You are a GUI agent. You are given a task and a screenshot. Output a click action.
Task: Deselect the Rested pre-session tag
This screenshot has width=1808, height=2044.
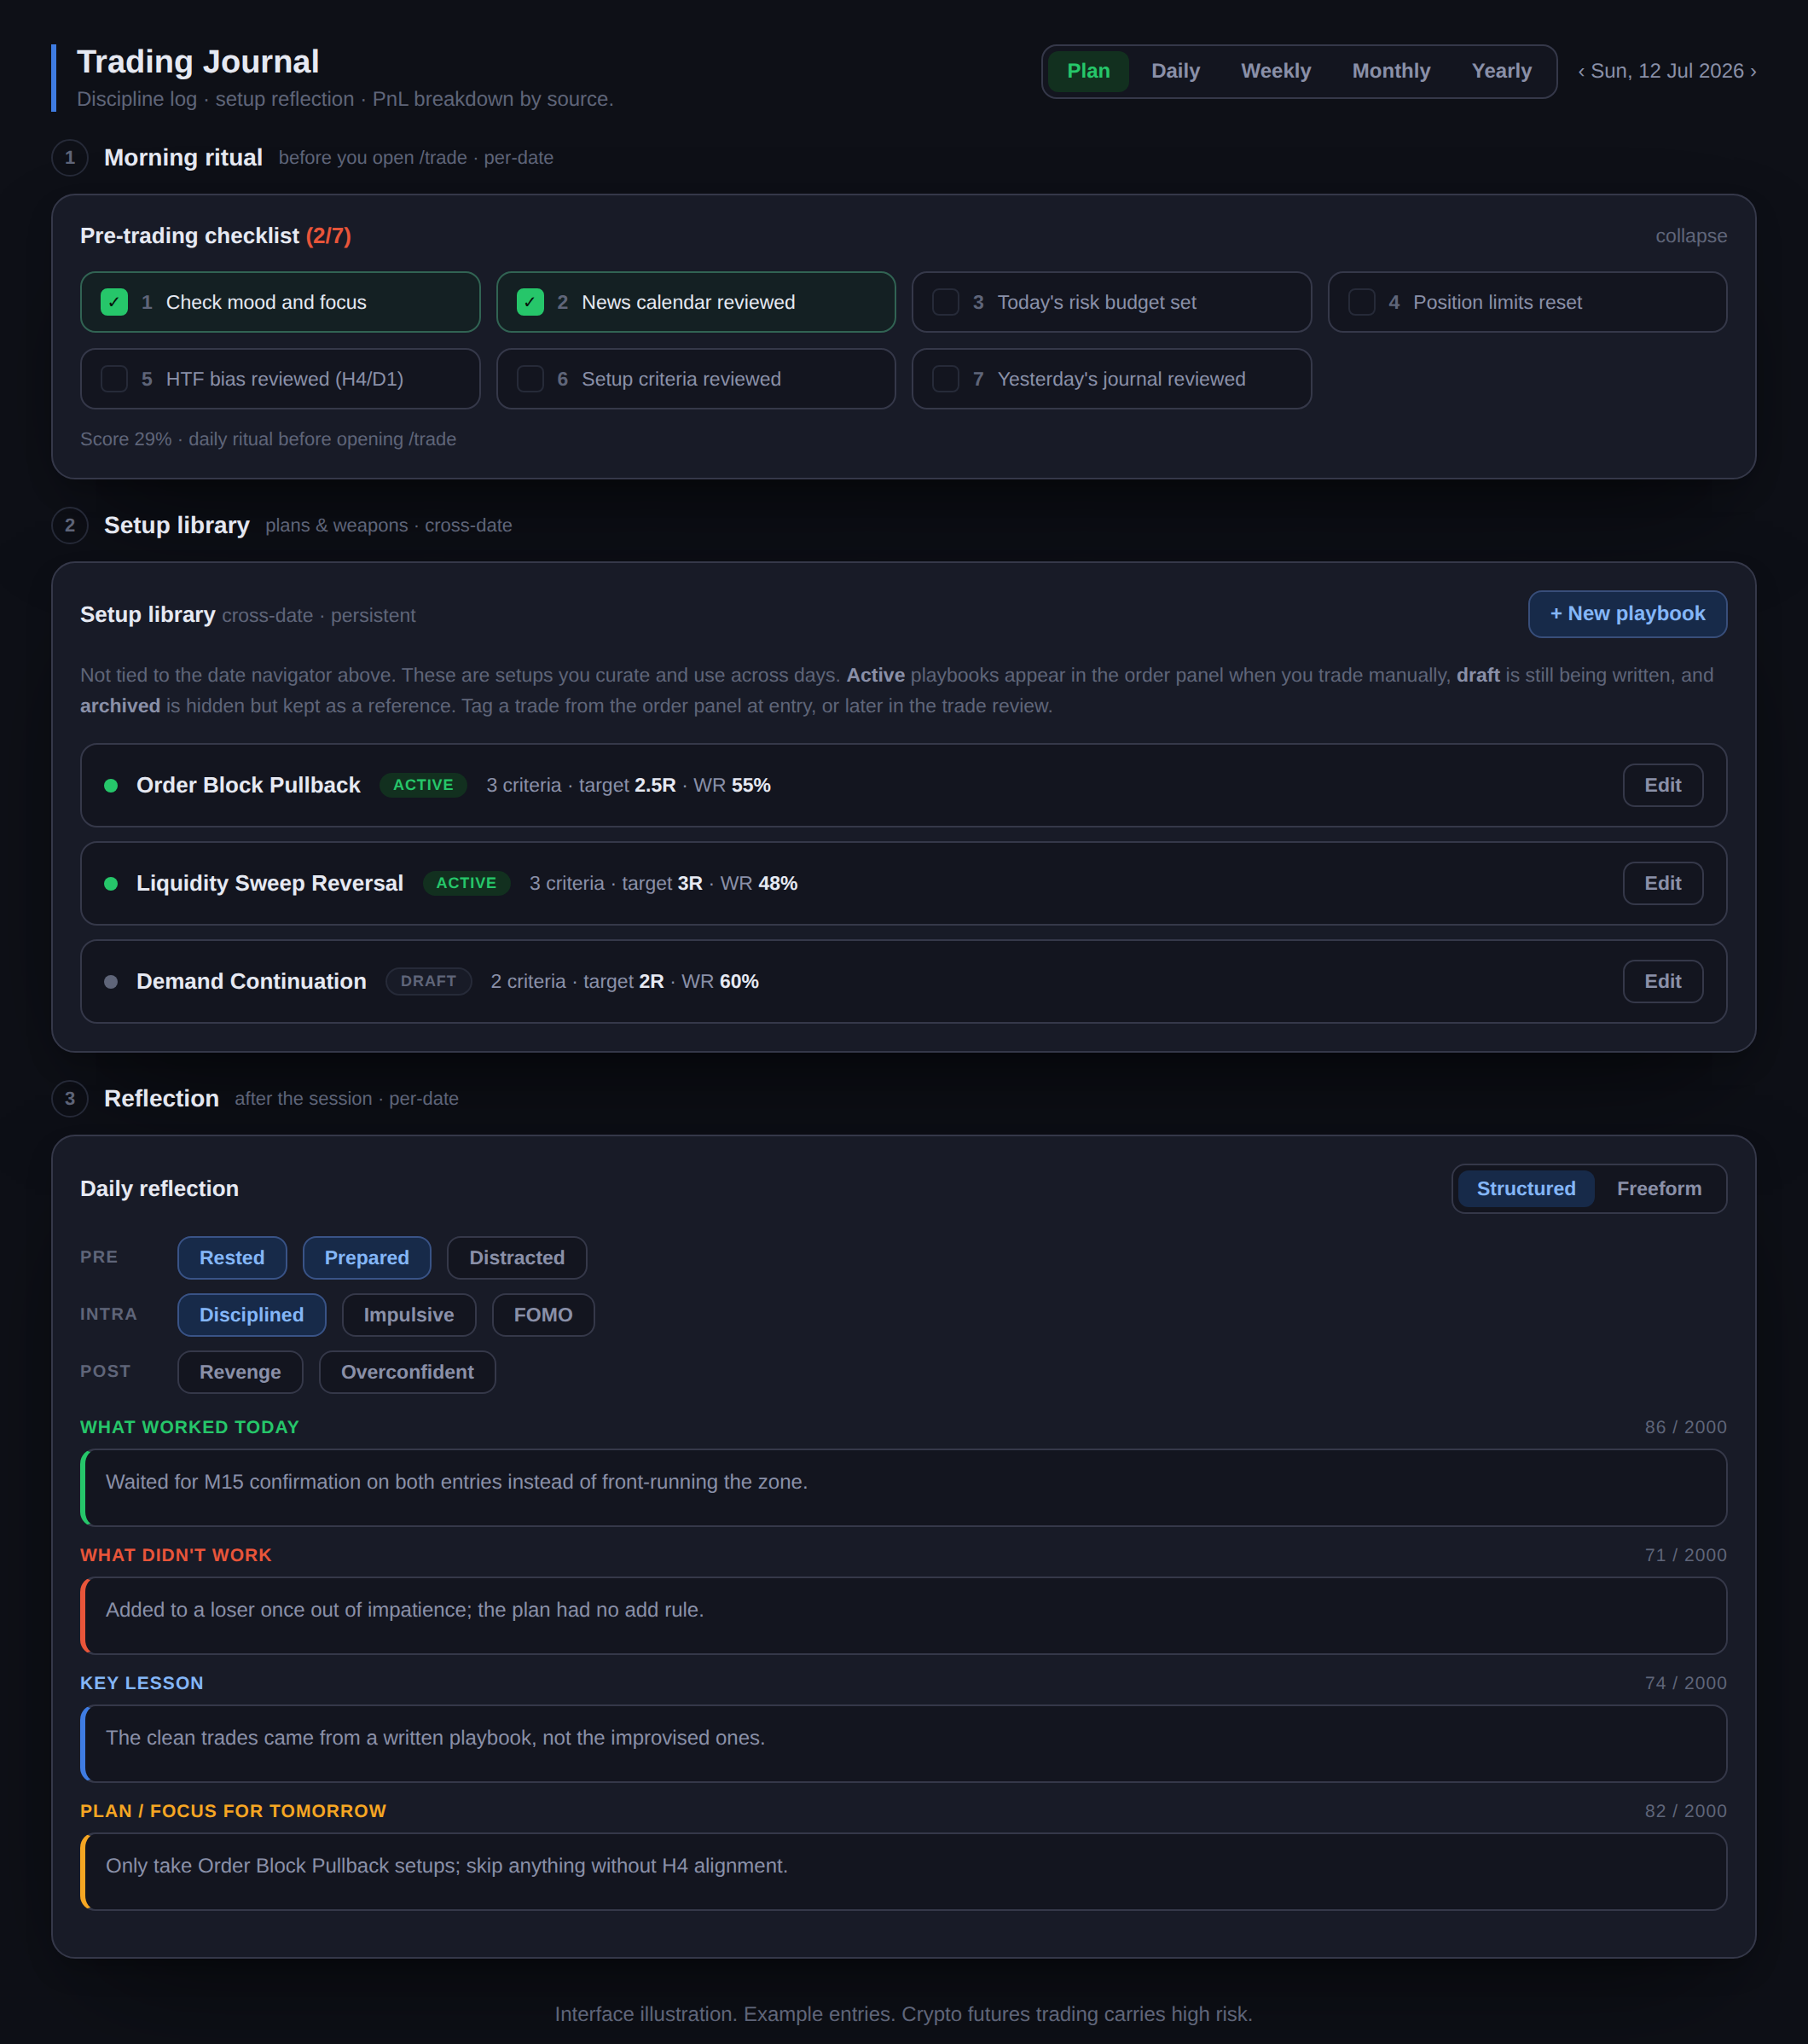(232, 1257)
